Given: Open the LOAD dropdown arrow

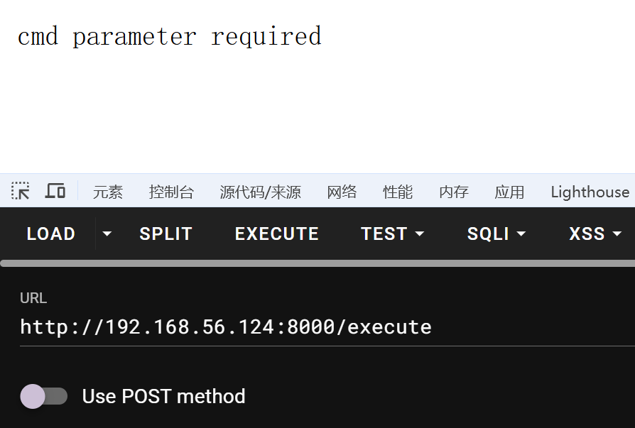Looking at the screenshot, I should pyautogui.click(x=107, y=234).
